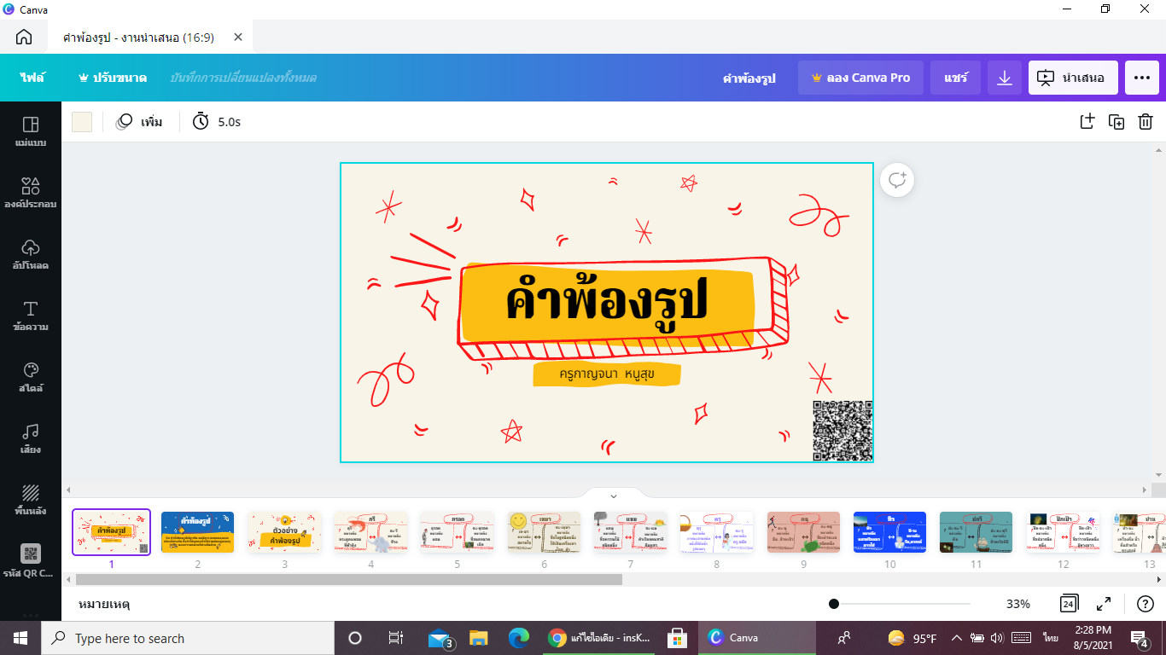
Task: Open the three-dot more options menu
Action: coord(1141,77)
